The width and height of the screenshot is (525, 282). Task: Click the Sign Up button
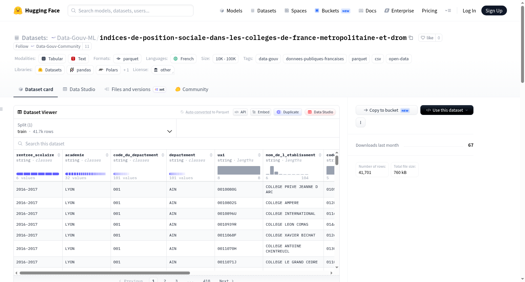[x=494, y=10]
